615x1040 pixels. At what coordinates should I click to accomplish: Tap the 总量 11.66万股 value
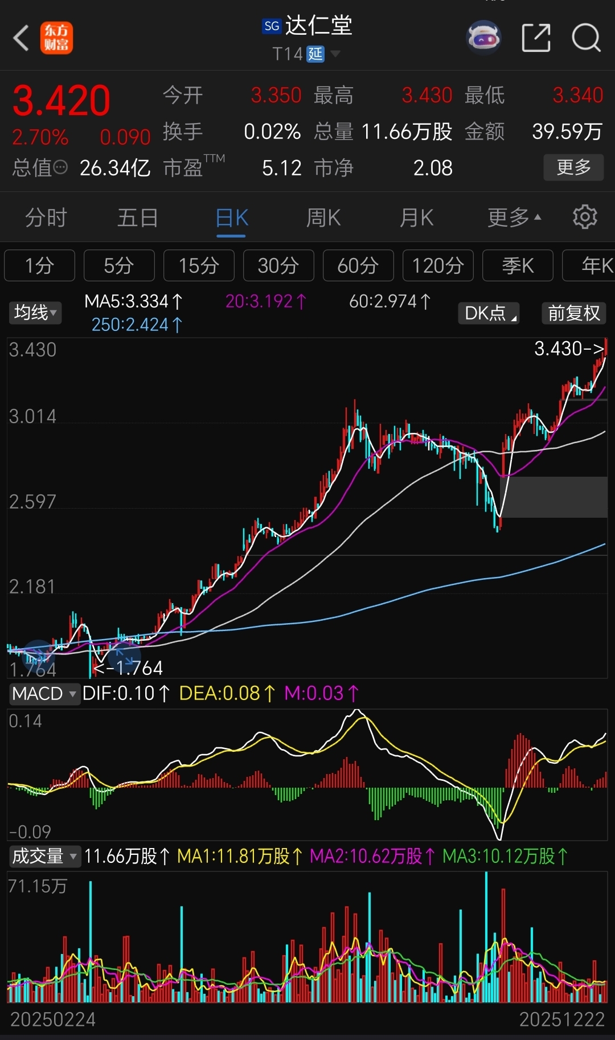407,132
